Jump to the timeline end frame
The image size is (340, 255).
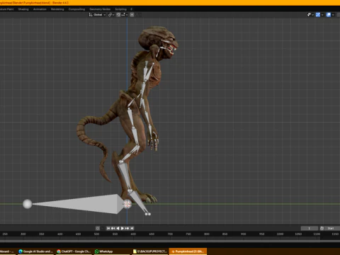tap(132, 228)
